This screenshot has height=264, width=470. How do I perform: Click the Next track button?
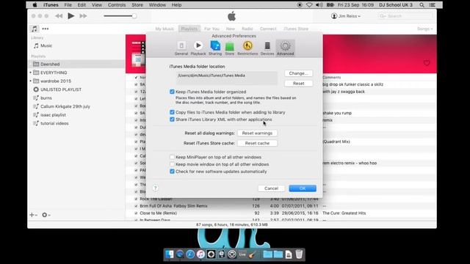(x=83, y=16)
